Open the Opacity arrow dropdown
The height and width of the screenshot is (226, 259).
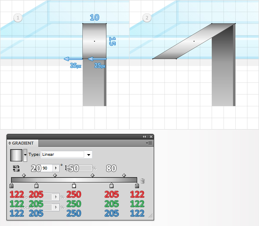point(56,197)
